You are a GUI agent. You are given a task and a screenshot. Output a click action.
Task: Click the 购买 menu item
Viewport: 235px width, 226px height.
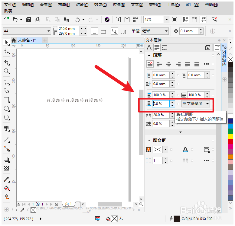tap(8, 11)
